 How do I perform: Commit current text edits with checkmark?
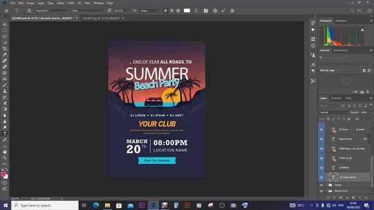coord(223,10)
